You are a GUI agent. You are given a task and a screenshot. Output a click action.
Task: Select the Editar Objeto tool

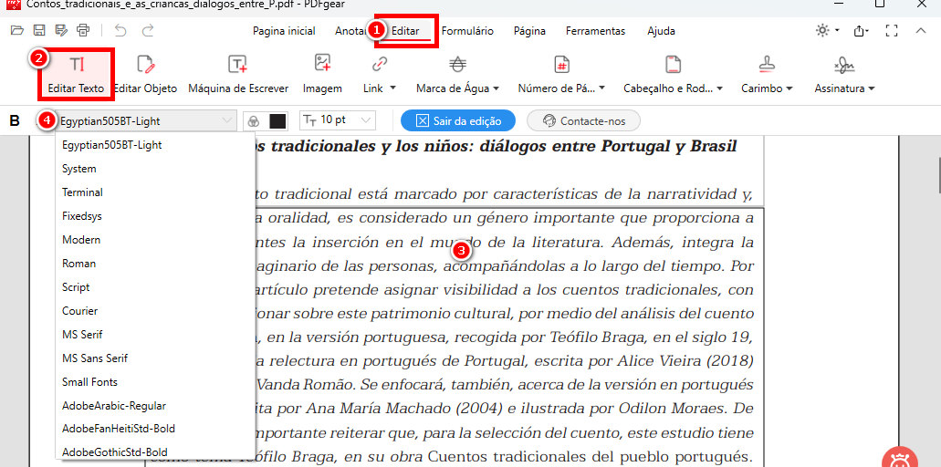pos(146,75)
